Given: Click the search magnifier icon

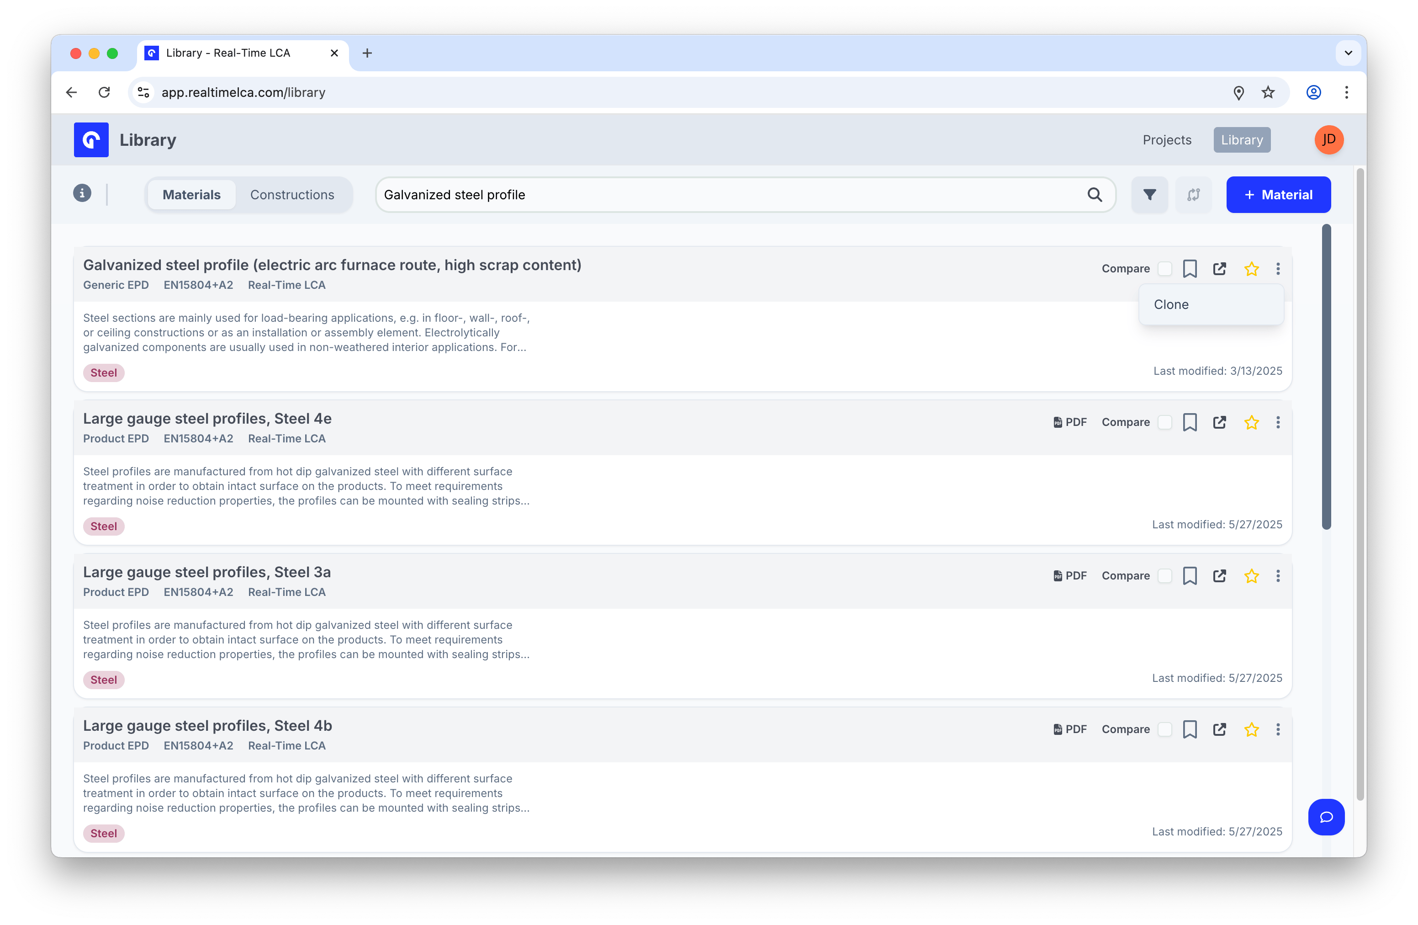Looking at the screenshot, I should [1095, 194].
